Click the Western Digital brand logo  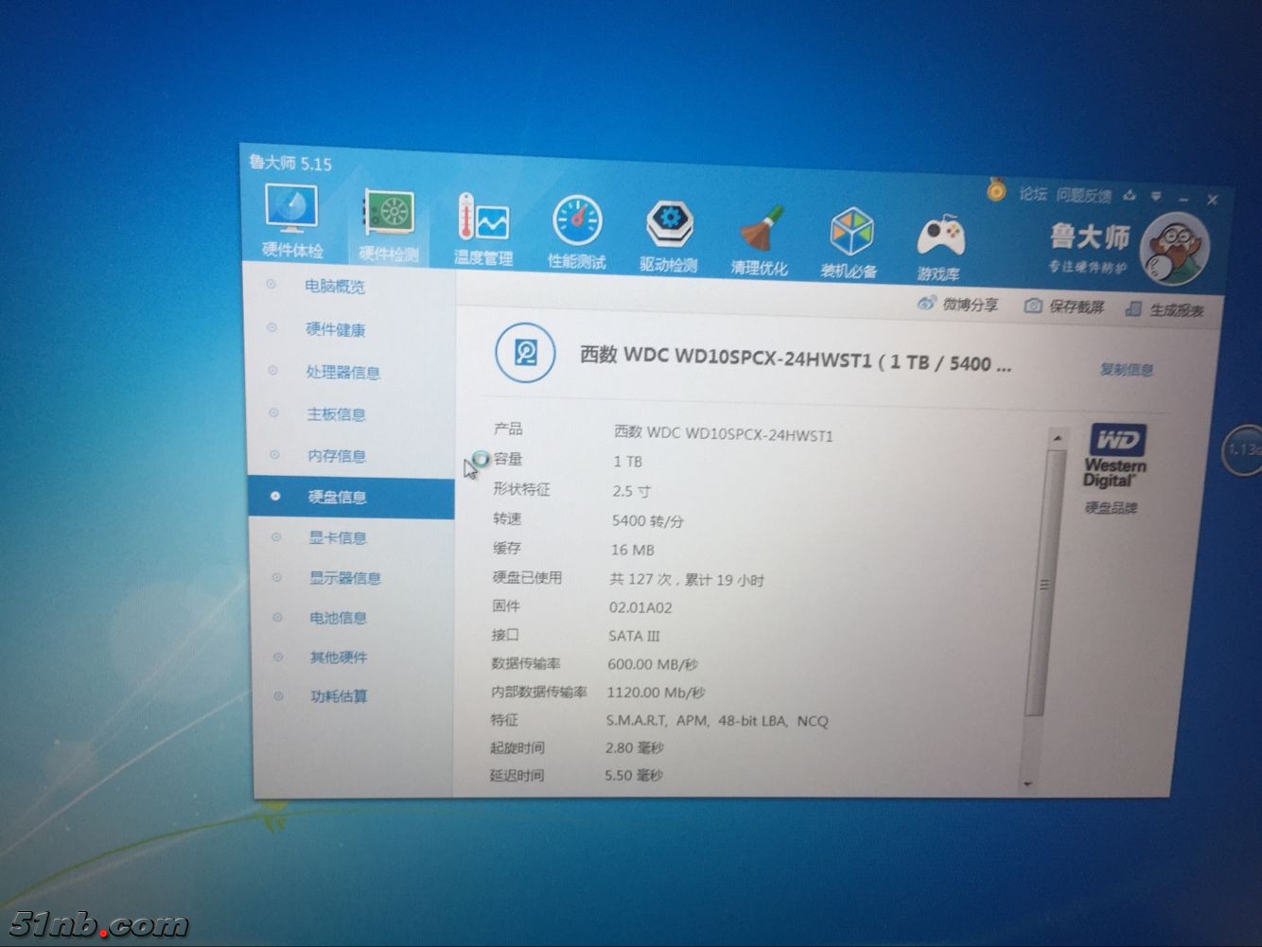(1115, 455)
